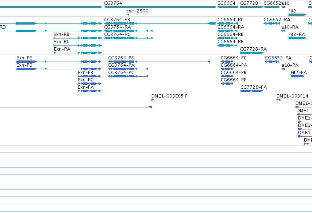Click the CG7728-PA protein label

point(254,87)
